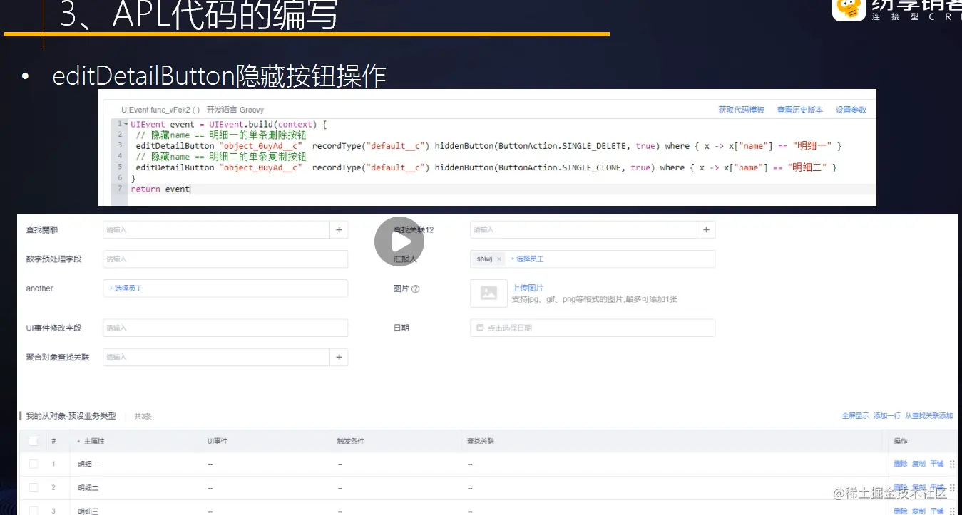Click 开发语言 Groovy label
Screen dimensions: 962x515
pos(235,110)
